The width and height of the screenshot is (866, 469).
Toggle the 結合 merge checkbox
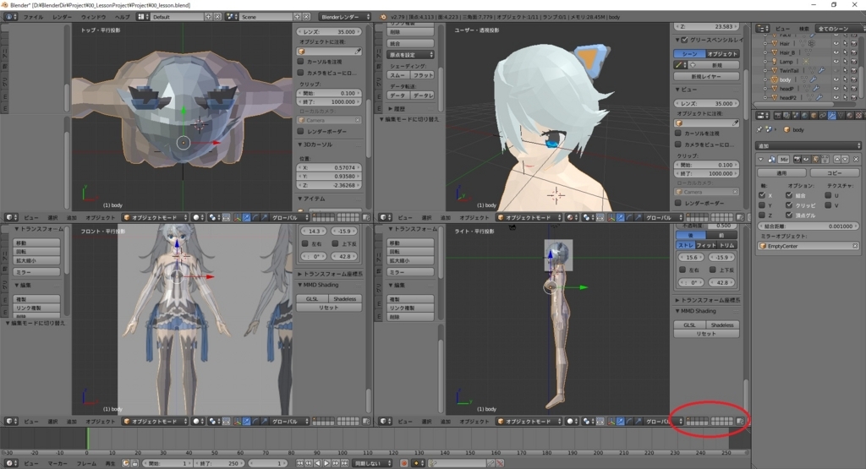pos(789,195)
